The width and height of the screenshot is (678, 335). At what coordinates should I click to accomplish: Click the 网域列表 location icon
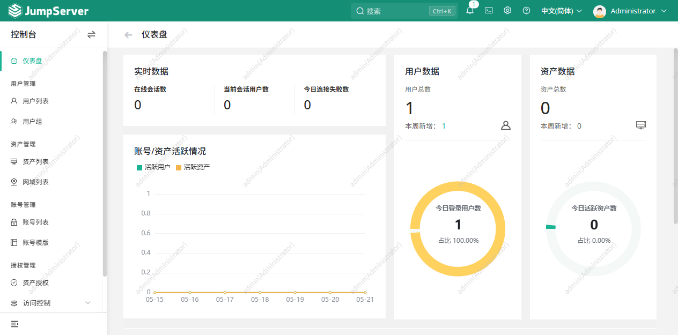(14, 182)
